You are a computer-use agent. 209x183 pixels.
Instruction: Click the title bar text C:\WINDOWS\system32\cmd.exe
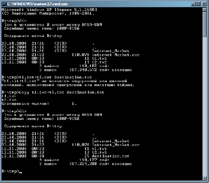pos(37,4)
